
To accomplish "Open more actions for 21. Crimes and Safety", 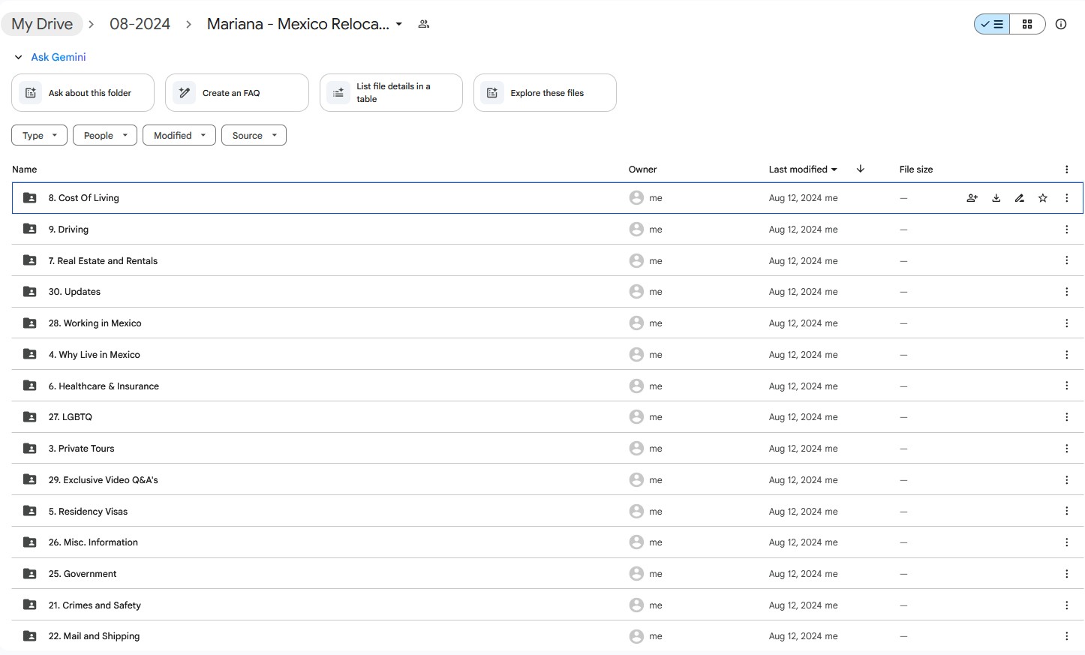I will 1067,605.
